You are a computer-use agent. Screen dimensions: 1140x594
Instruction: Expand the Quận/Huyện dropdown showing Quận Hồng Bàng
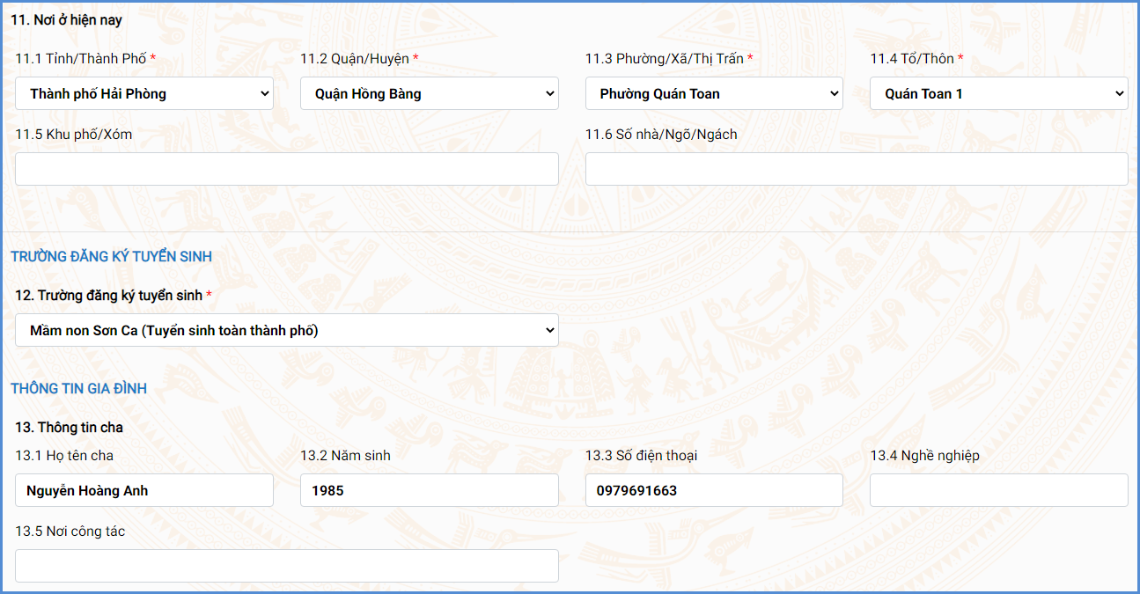430,93
